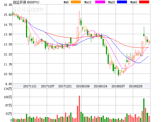Click the 20180207 date label
Image resolution: width=166 pixels, height=122 pixels.
click(x=118, y=86)
